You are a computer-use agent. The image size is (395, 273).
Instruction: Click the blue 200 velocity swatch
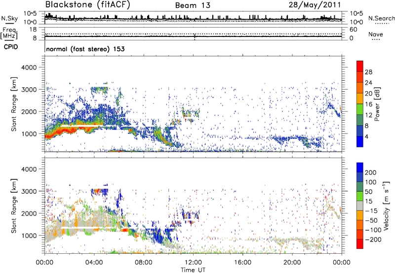(x=360, y=168)
